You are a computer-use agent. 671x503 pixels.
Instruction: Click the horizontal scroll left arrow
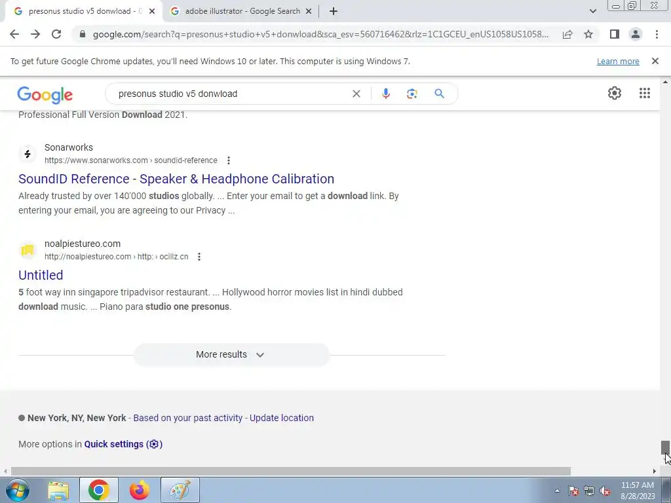coord(5,472)
